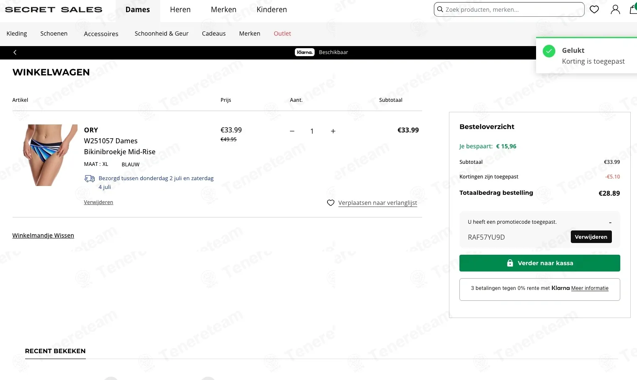The width and height of the screenshot is (637, 380).
Task: Click the struck-through price €49.95
Action: coord(229,140)
